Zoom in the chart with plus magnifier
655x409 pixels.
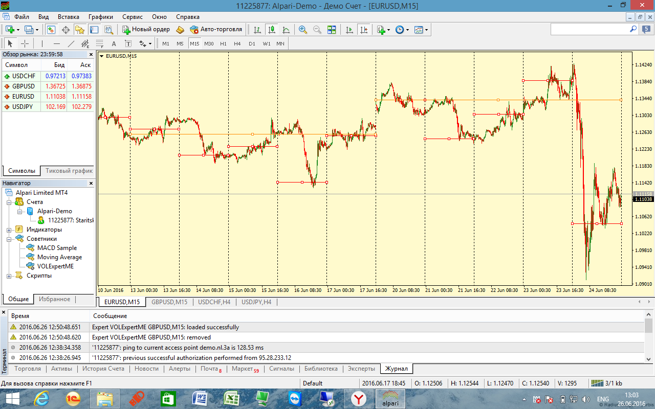coord(303,30)
